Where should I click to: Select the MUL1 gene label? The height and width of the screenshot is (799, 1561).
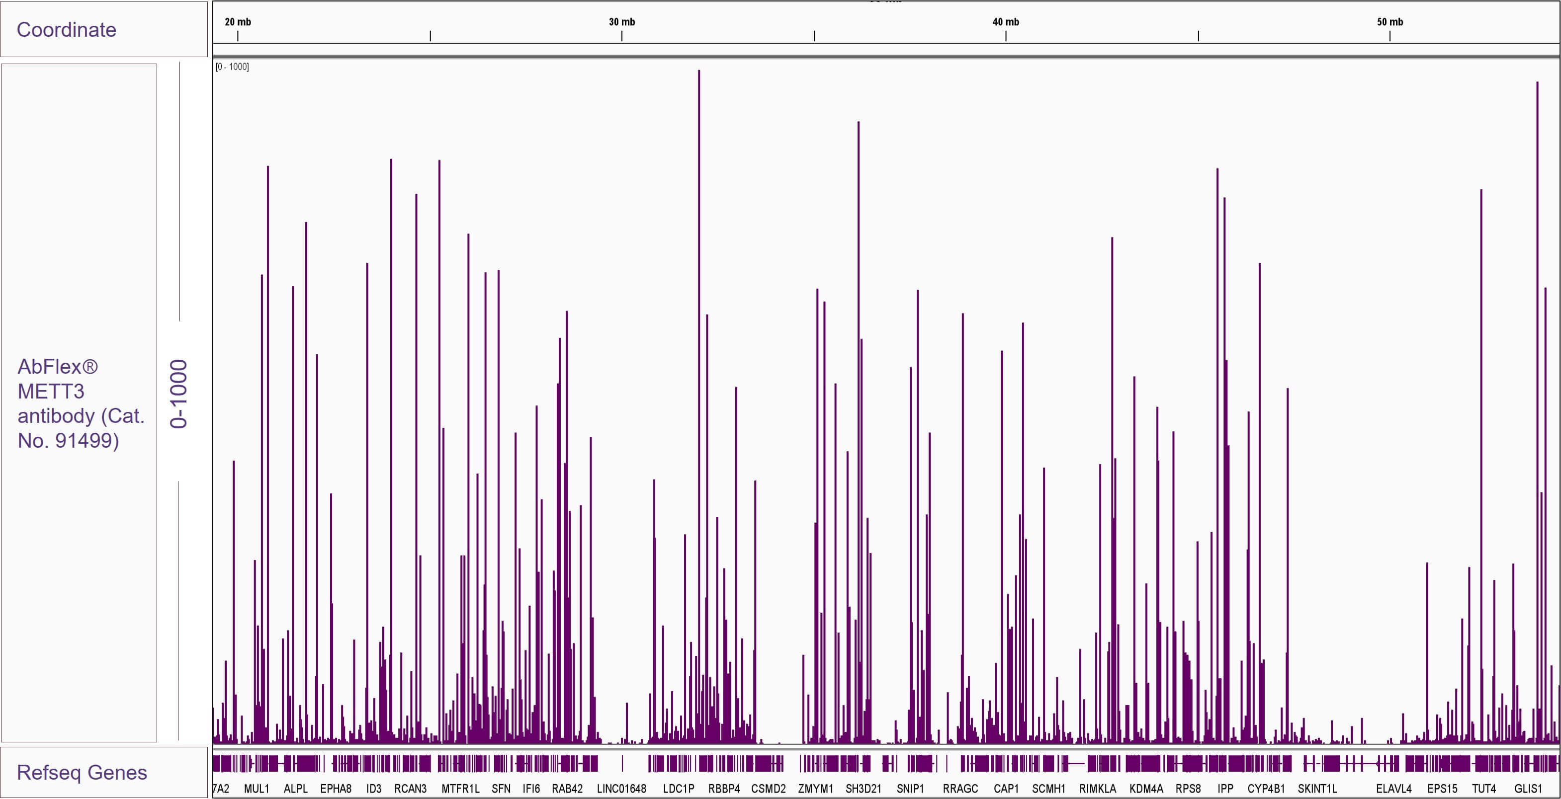pos(257,789)
